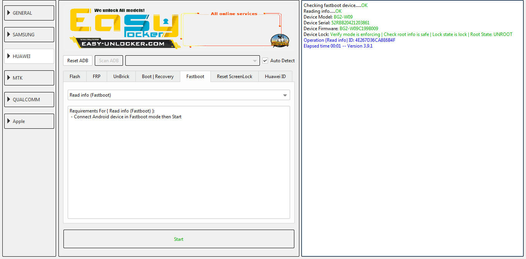This screenshot has height=259, width=526.
Task: Click the Requirements For Read info heading
Action: pyautogui.click(x=112, y=111)
